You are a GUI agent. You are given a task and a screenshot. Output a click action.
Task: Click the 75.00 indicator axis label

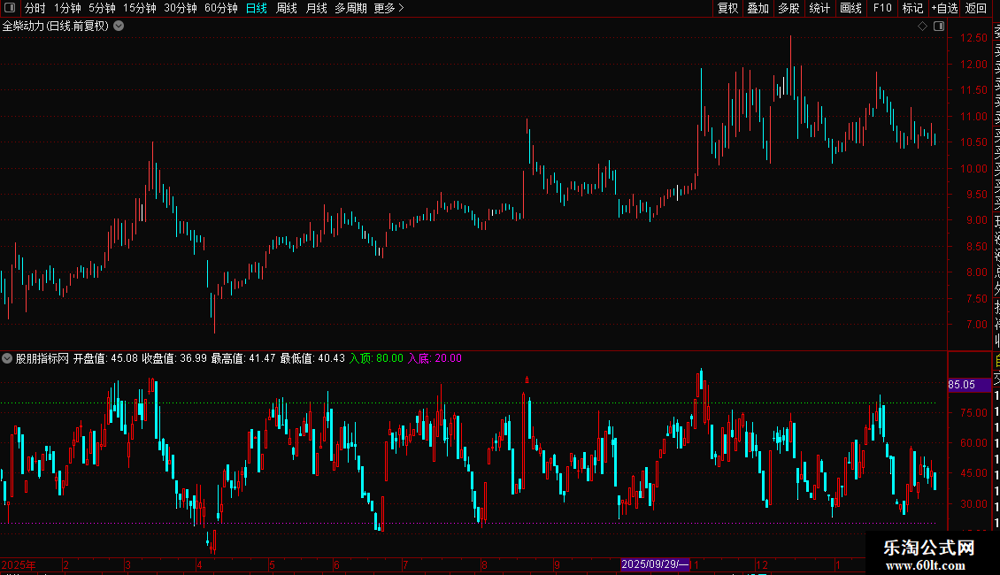pos(973,412)
